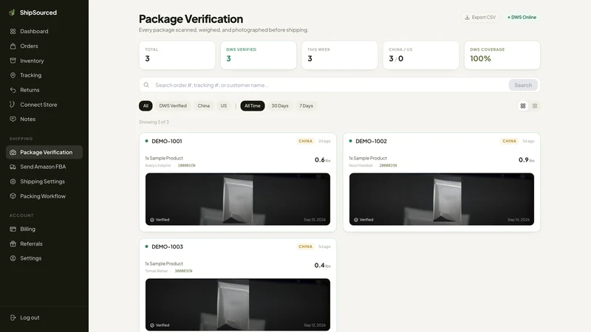Image resolution: width=591 pixels, height=332 pixels.
Task: Open Packing Workflow in sidebar
Action: [x=44, y=196]
